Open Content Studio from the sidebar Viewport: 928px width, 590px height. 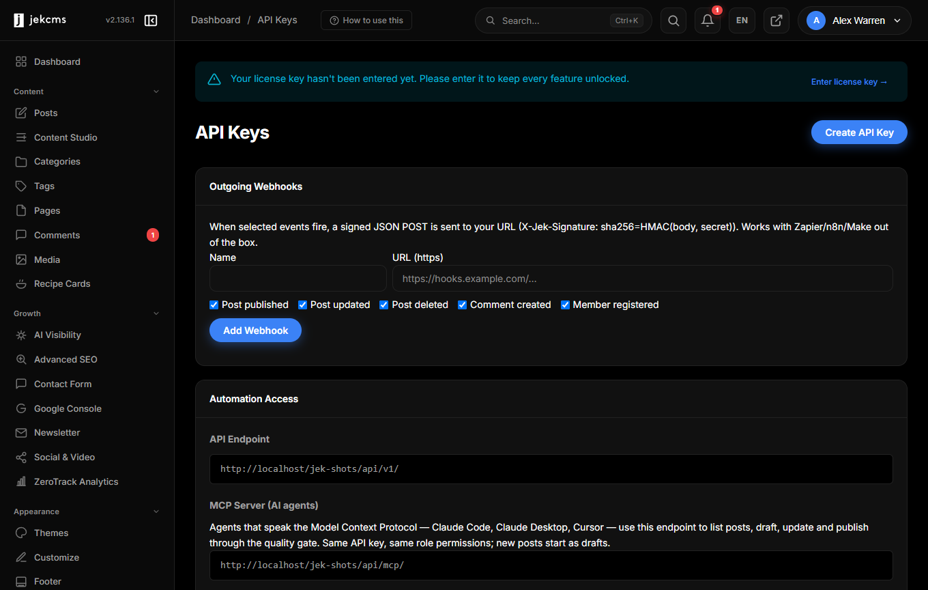pyautogui.click(x=87, y=137)
